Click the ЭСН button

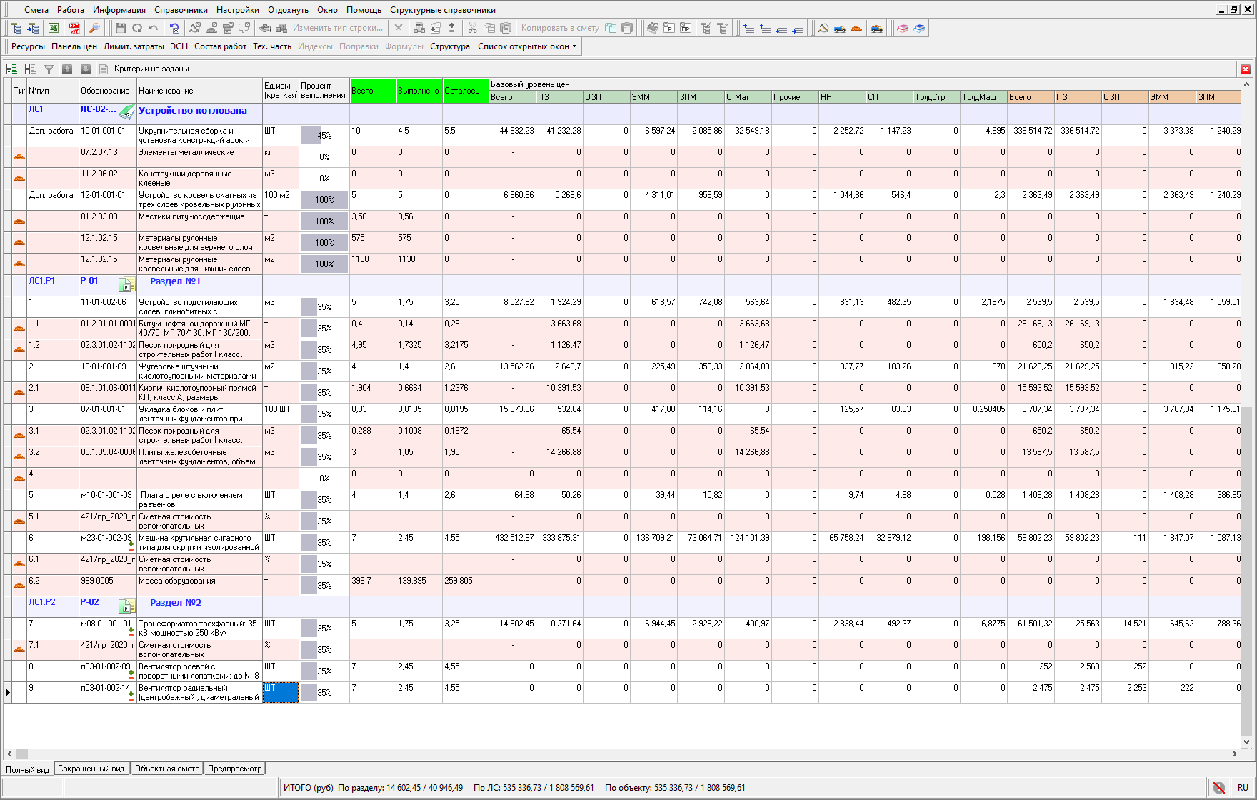179,46
